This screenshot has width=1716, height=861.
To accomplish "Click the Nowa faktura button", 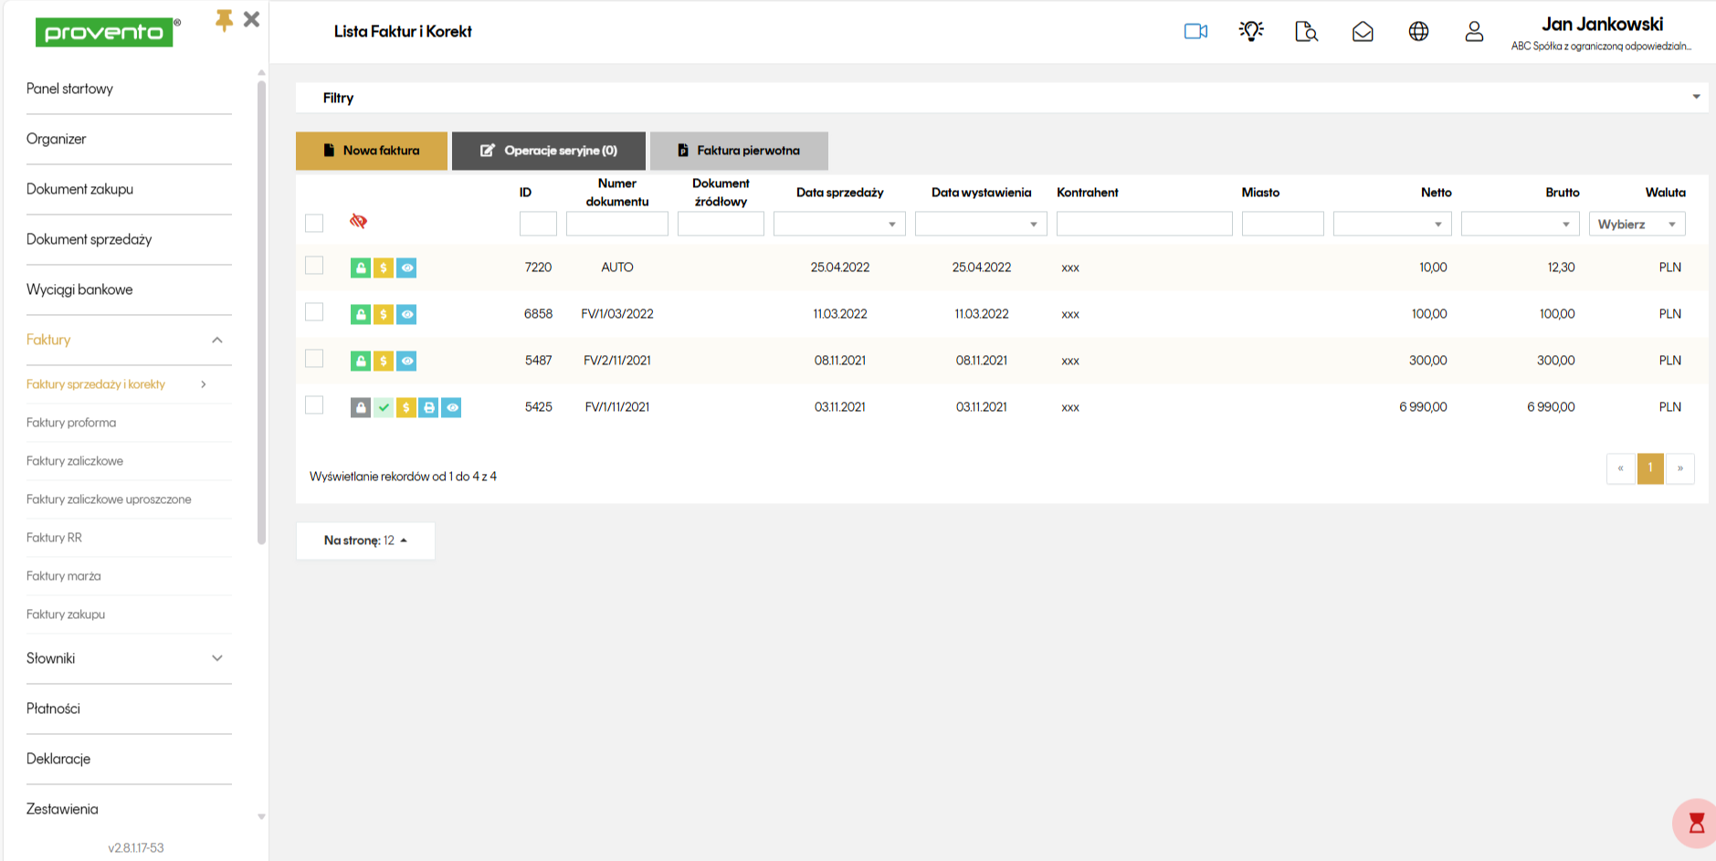I will point(372,151).
